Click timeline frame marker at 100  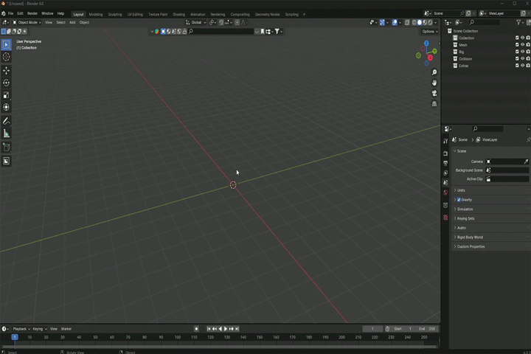point(178,337)
